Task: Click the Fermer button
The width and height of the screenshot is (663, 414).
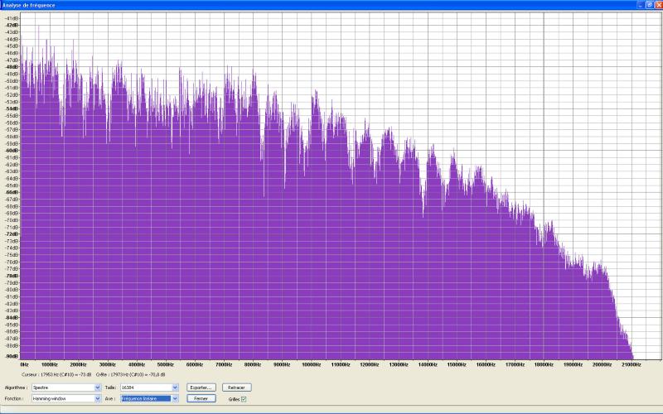Action: click(x=201, y=398)
